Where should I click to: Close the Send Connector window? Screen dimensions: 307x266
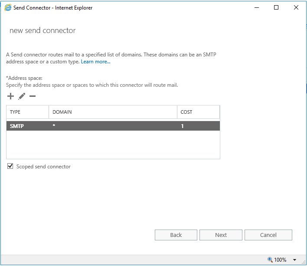[x=296, y=7]
